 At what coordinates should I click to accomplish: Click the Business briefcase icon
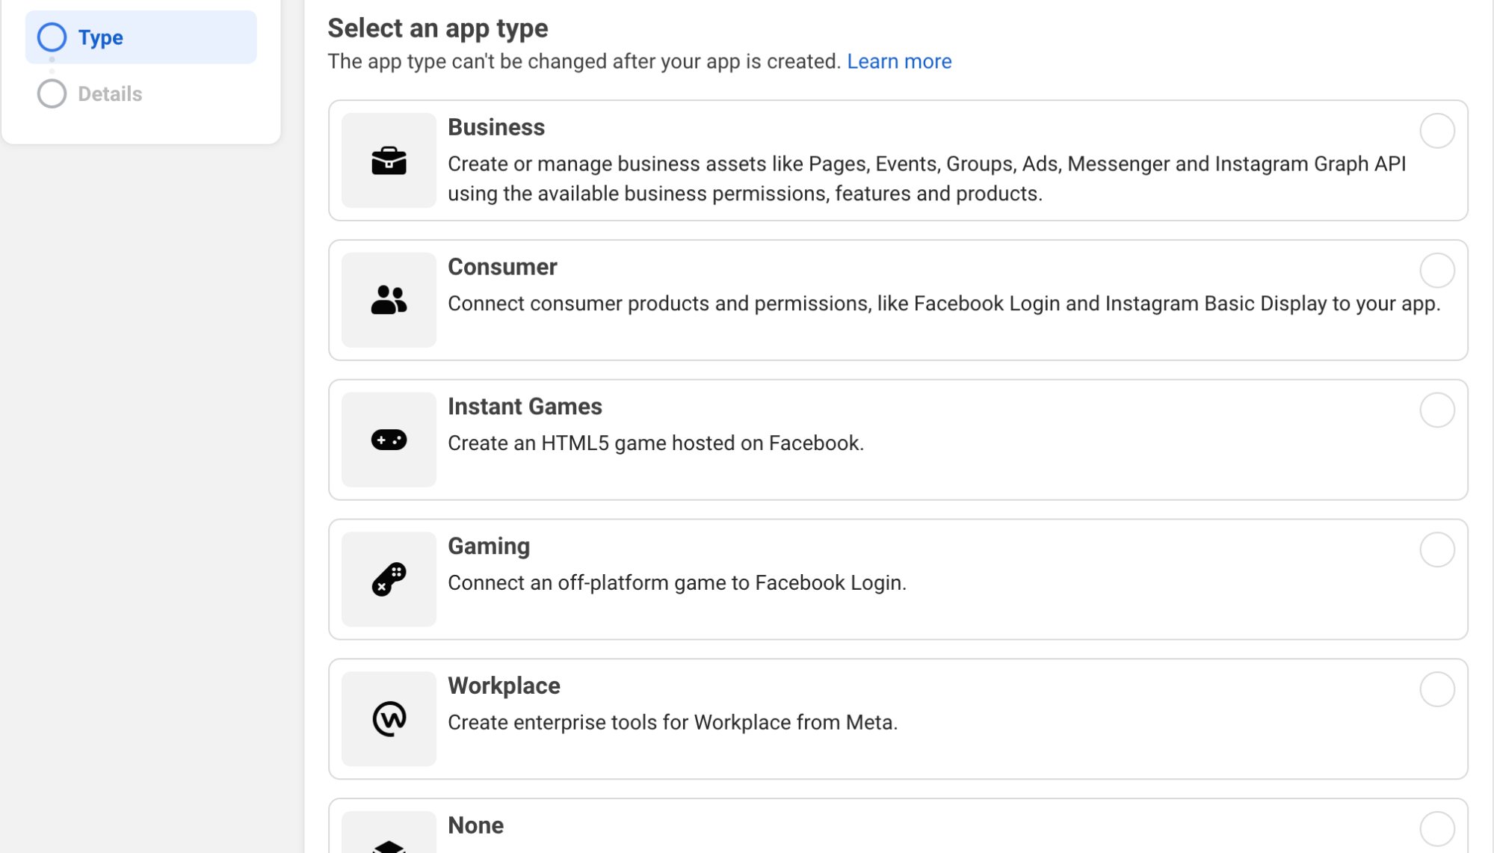click(389, 160)
